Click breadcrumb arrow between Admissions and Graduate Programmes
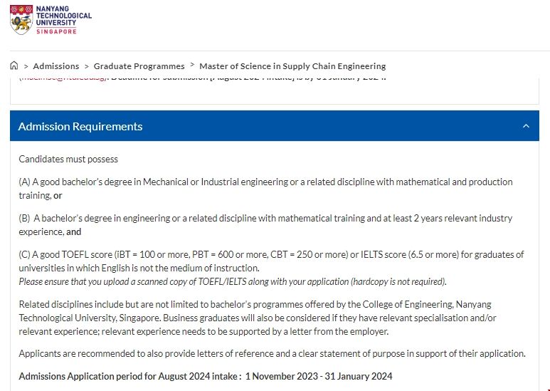This screenshot has height=391, width=550. [x=87, y=66]
